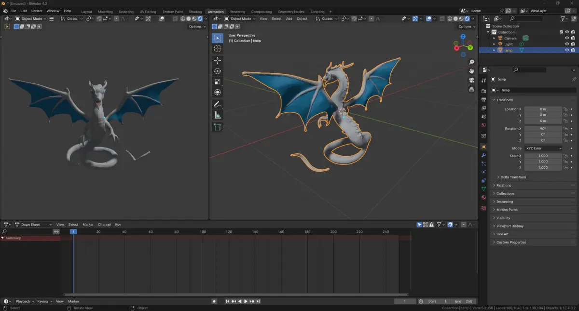Select the Add Cube tool
579x311 pixels.
(x=217, y=127)
